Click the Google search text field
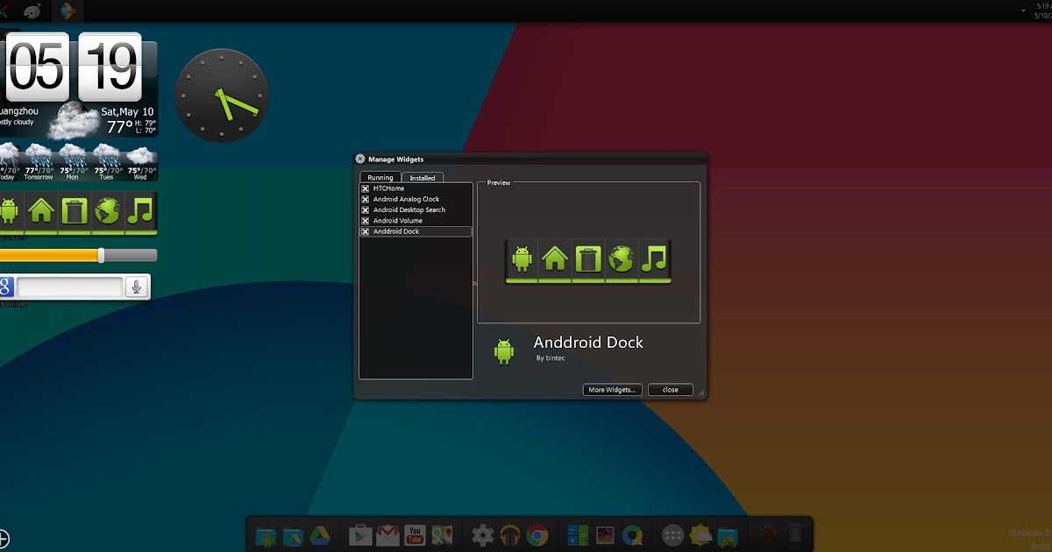1052x552 pixels. 69,287
